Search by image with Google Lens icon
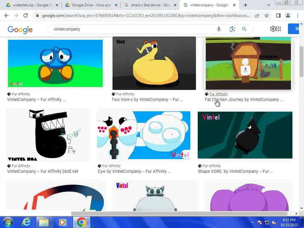The height and width of the screenshot is (228, 304). coord(232,29)
